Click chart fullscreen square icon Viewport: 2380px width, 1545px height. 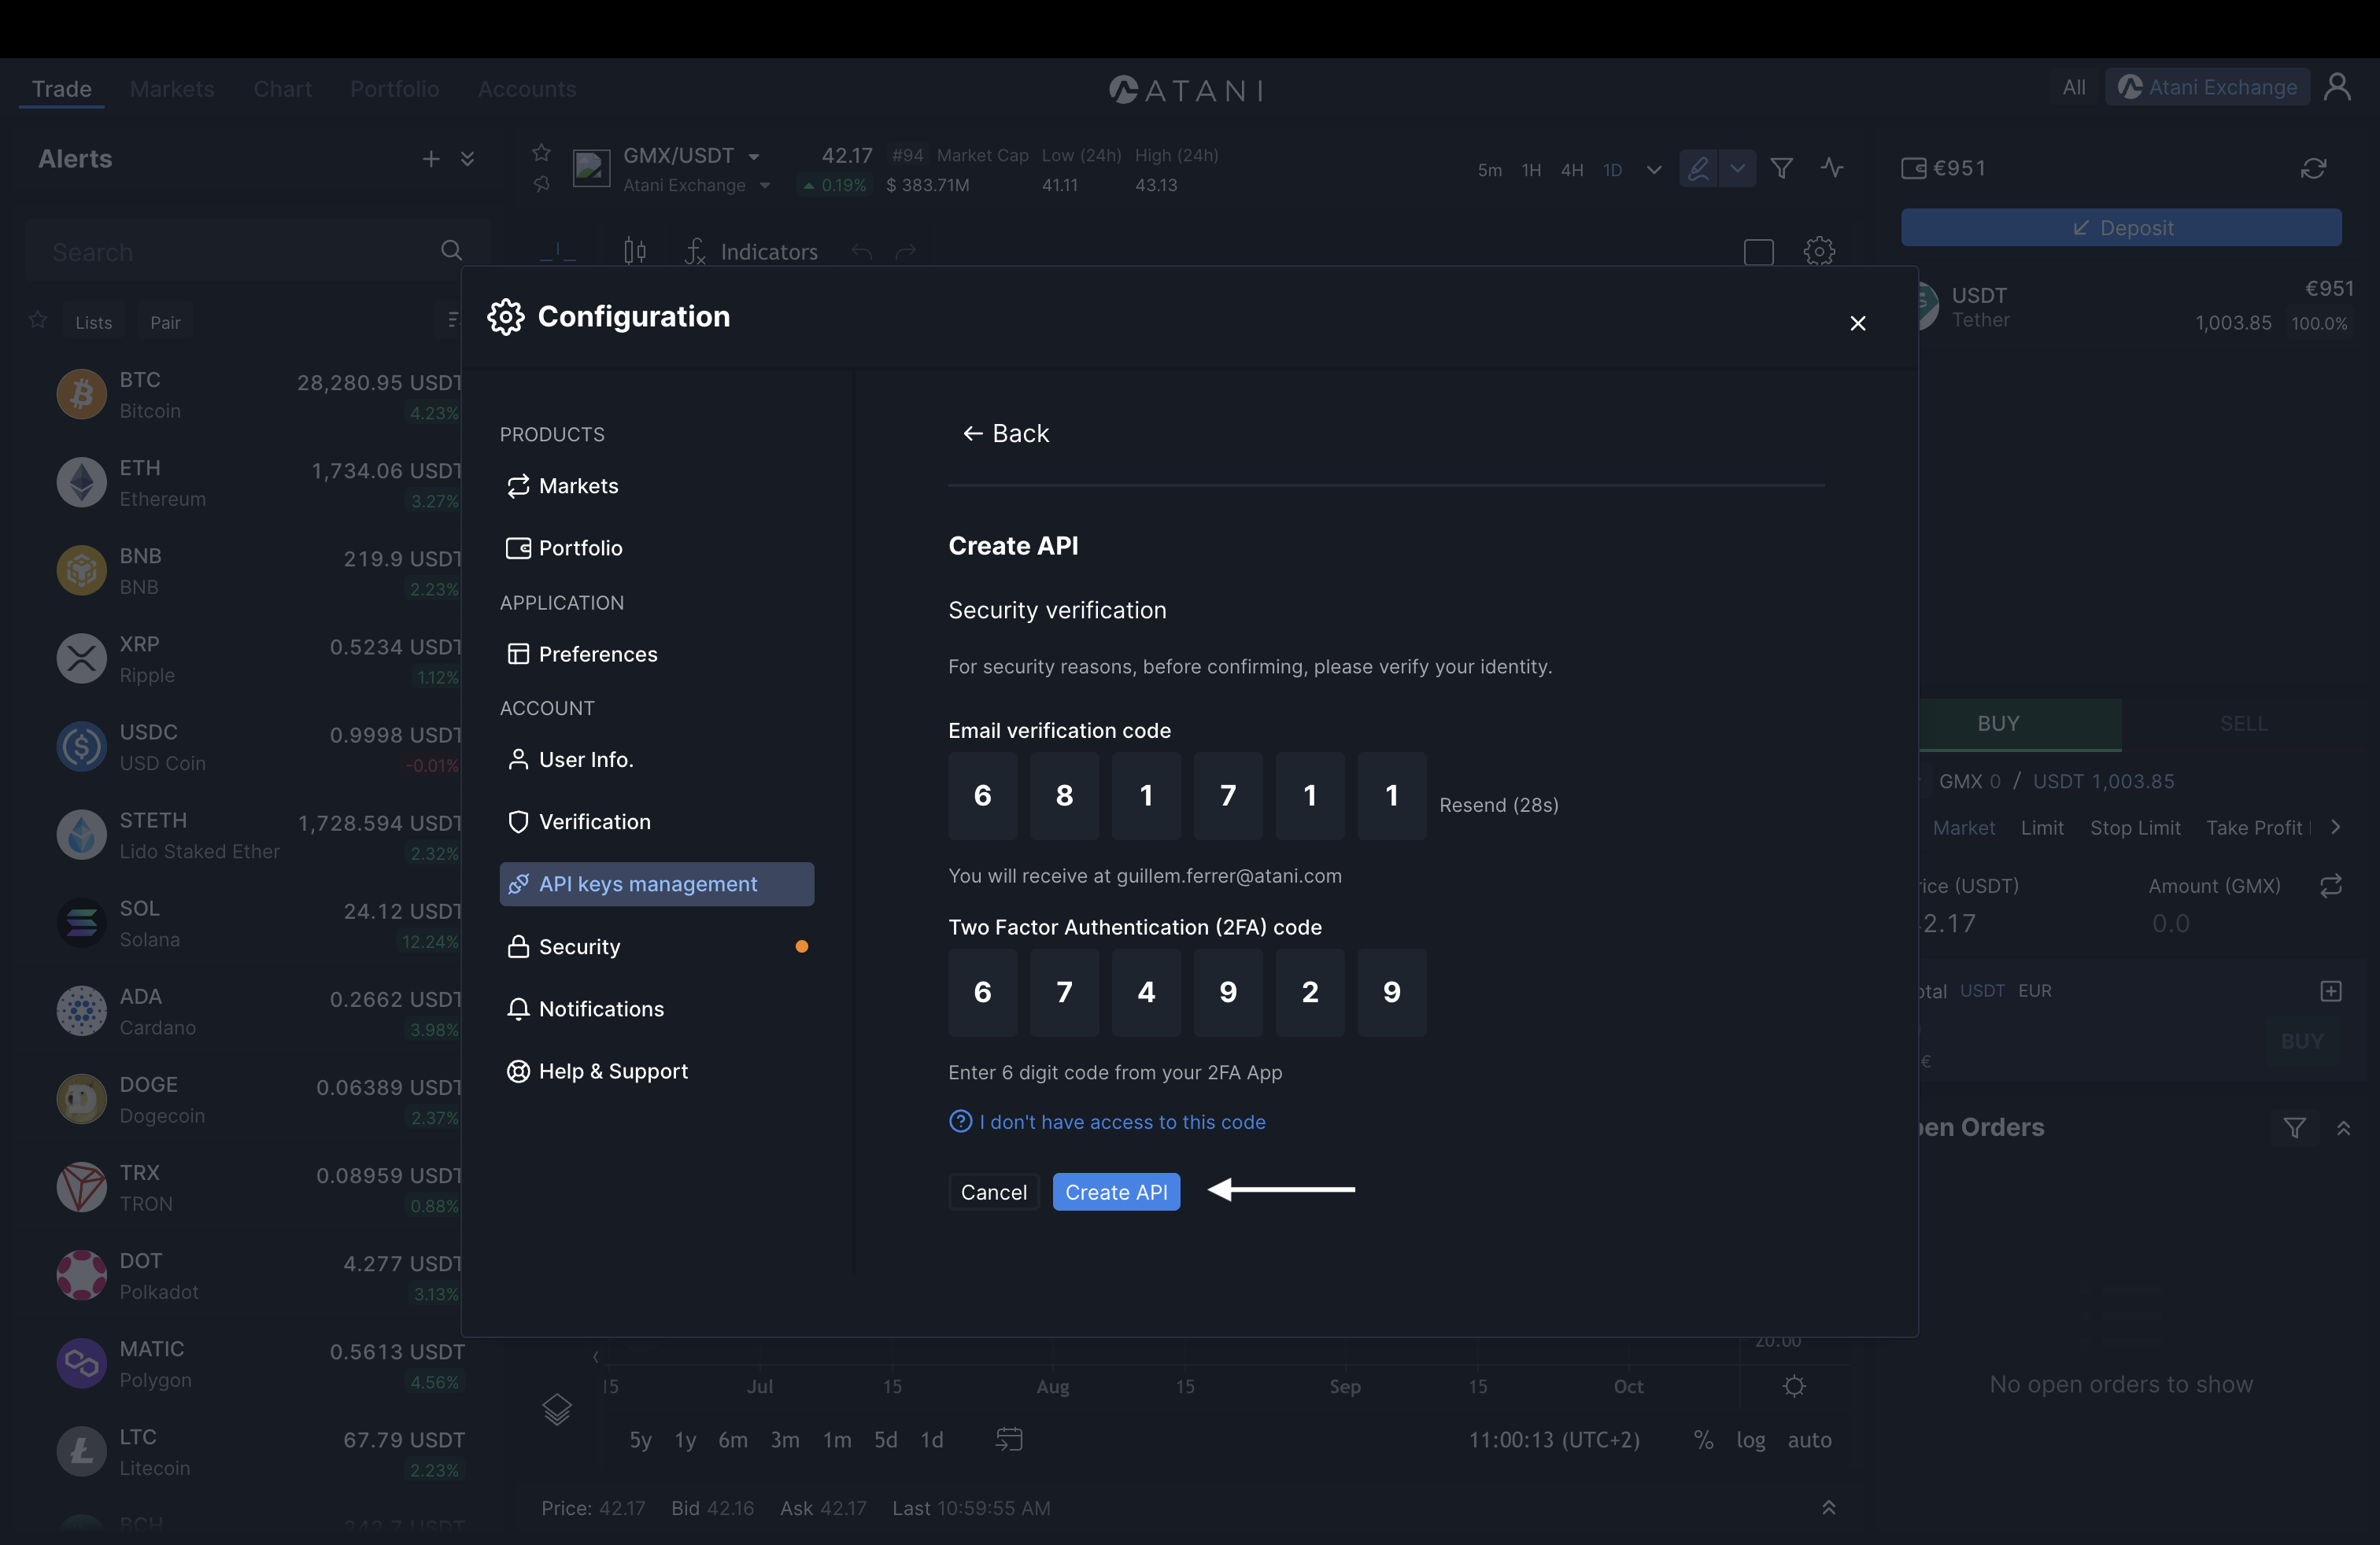click(x=1758, y=251)
